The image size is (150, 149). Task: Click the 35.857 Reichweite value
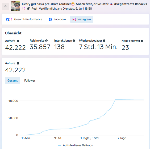pos(40,47)
